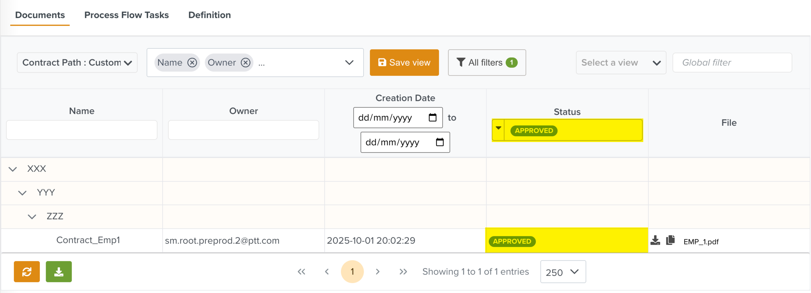Viewport: 811px width, 293px height.
Task: Switch to the Process Flow Tasks tab
Action: (x=127, y=15)
